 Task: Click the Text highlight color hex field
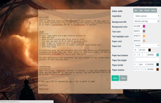pyautogui.click(x=138, y=36)
